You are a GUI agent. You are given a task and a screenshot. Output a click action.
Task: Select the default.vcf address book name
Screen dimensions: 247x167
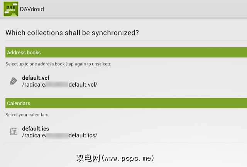click(36, 78)
